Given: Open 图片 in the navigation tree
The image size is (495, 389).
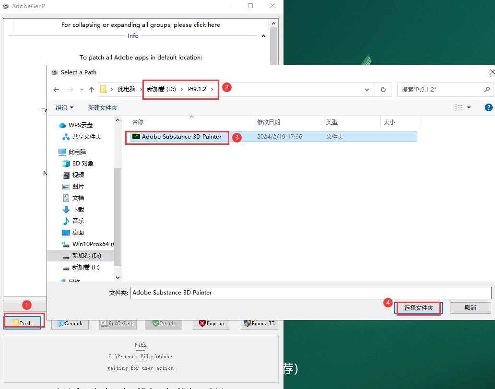Looking at the screenshot, I should (x=78, y=186).
